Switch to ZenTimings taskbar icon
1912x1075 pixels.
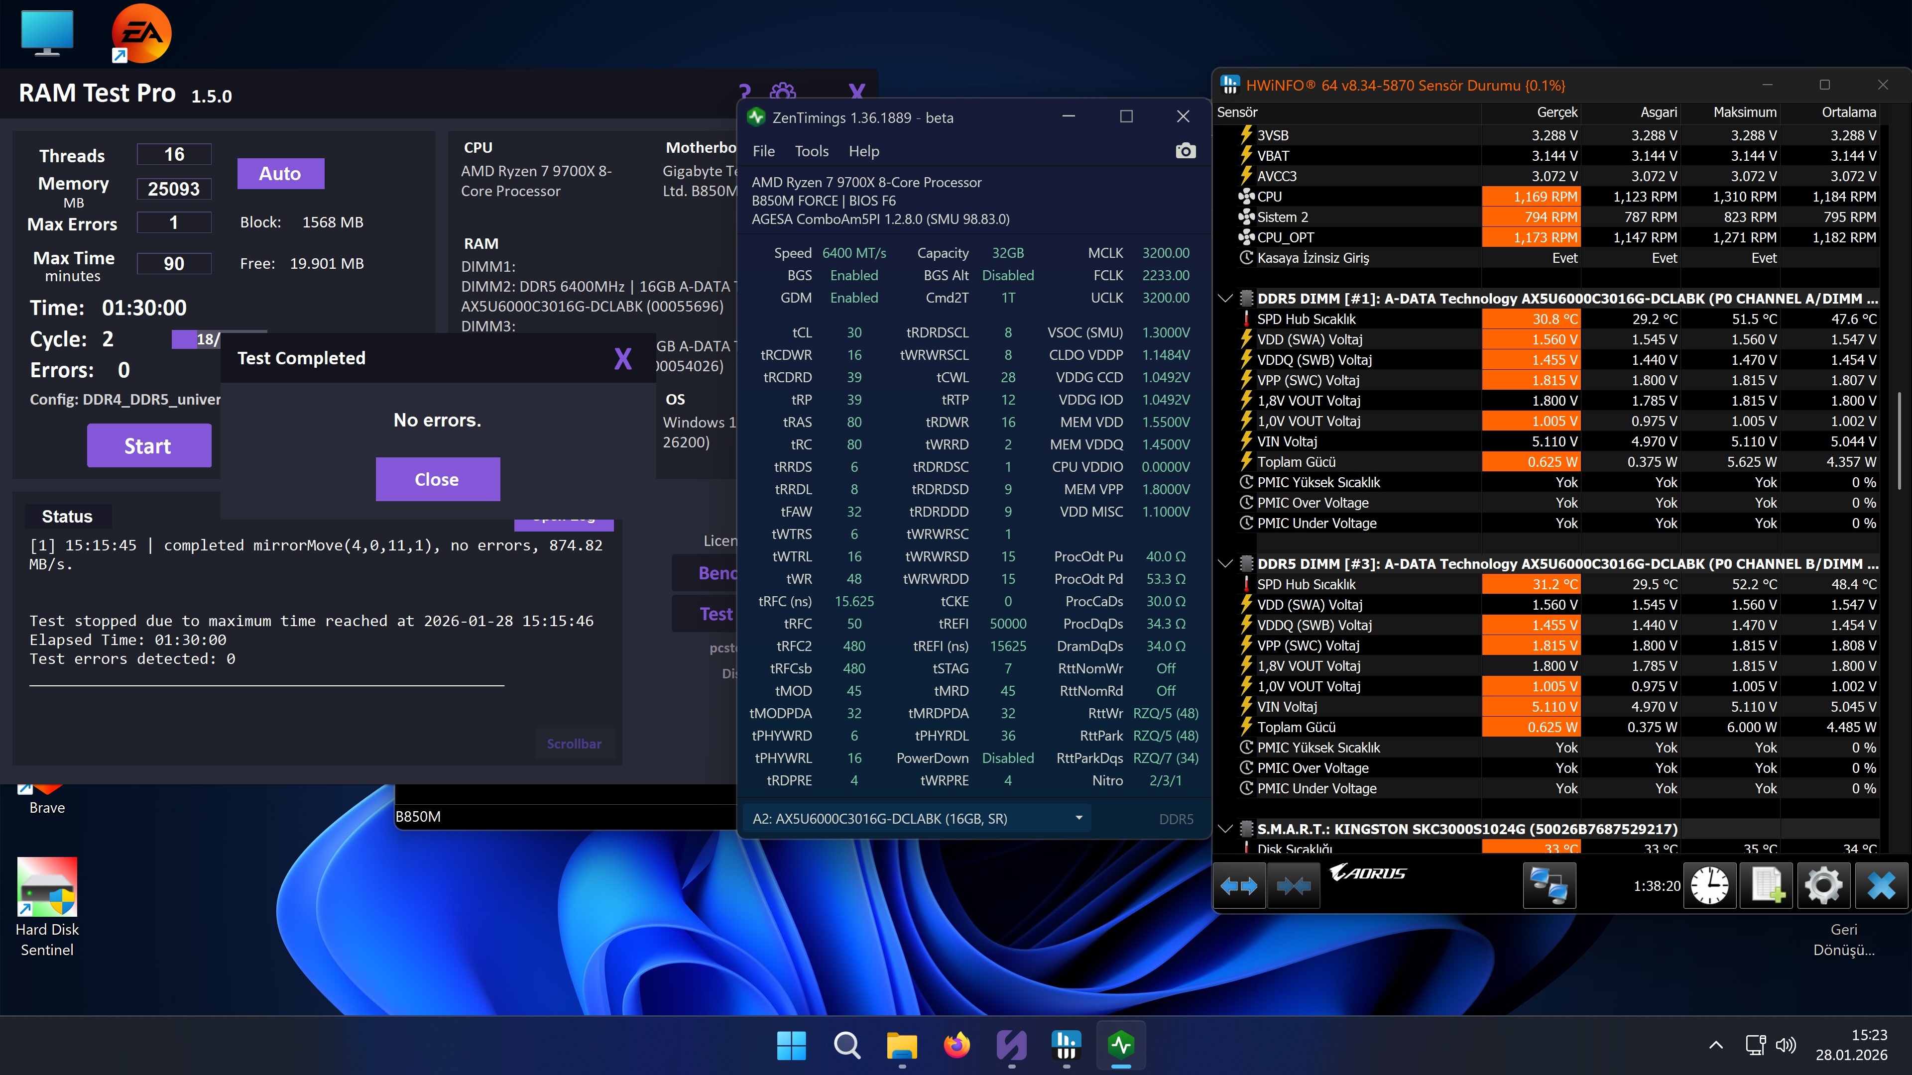point(1121,1046)
